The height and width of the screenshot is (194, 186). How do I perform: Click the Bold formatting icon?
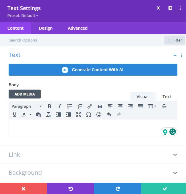tap(49, 106)
